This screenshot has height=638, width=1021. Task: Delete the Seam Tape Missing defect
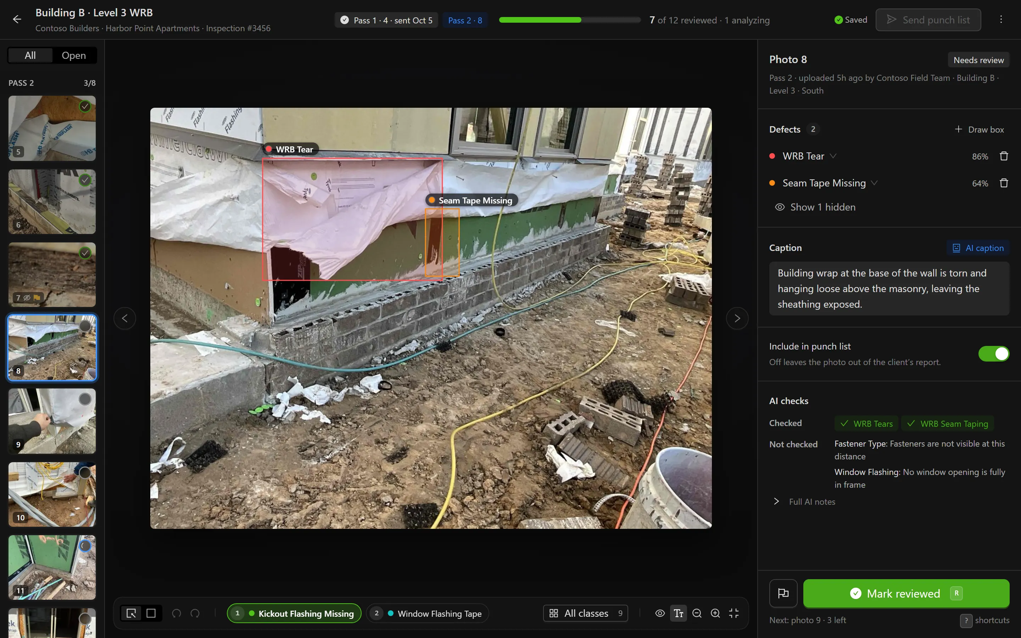tap(1004, 183)
